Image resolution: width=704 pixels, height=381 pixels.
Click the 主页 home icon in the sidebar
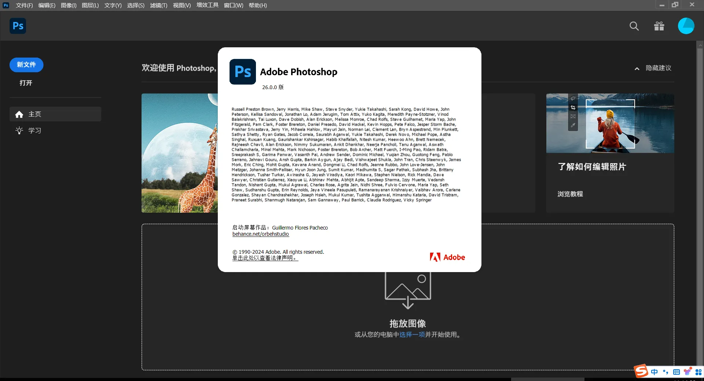(19, 114)
